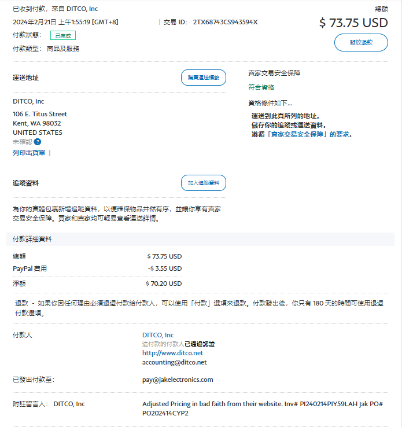Click the shipping label button beside 運送地址

(203, 77)
